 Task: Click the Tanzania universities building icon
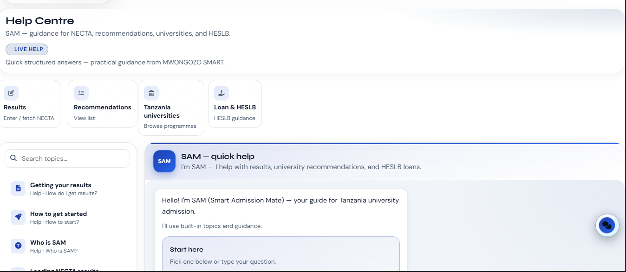[151, 93]
